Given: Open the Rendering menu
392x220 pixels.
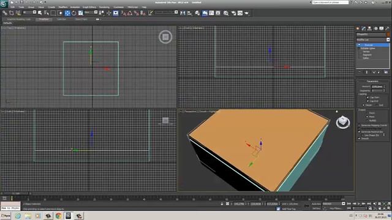Looking at the screenshot, I should click(x=104, y=7).
